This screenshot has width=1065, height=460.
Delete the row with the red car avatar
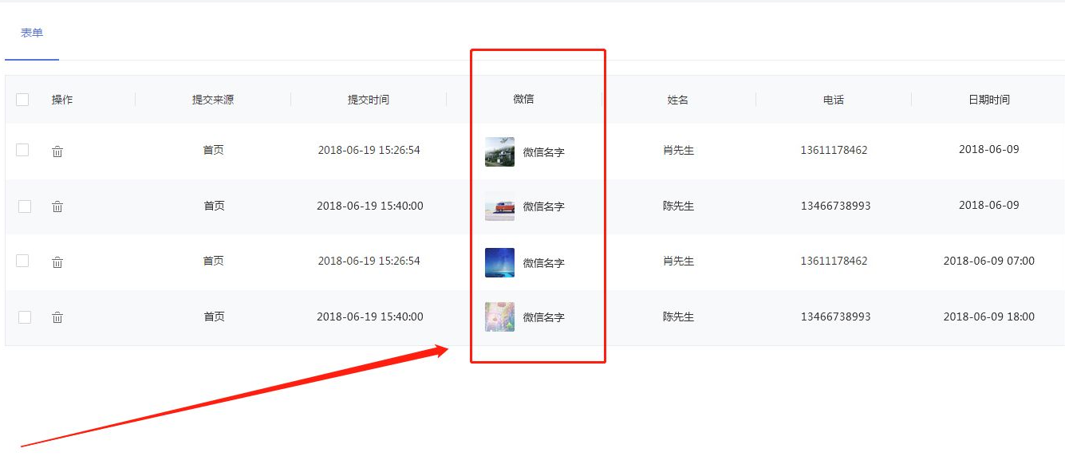pyautogui.click(x=57, y=206)
